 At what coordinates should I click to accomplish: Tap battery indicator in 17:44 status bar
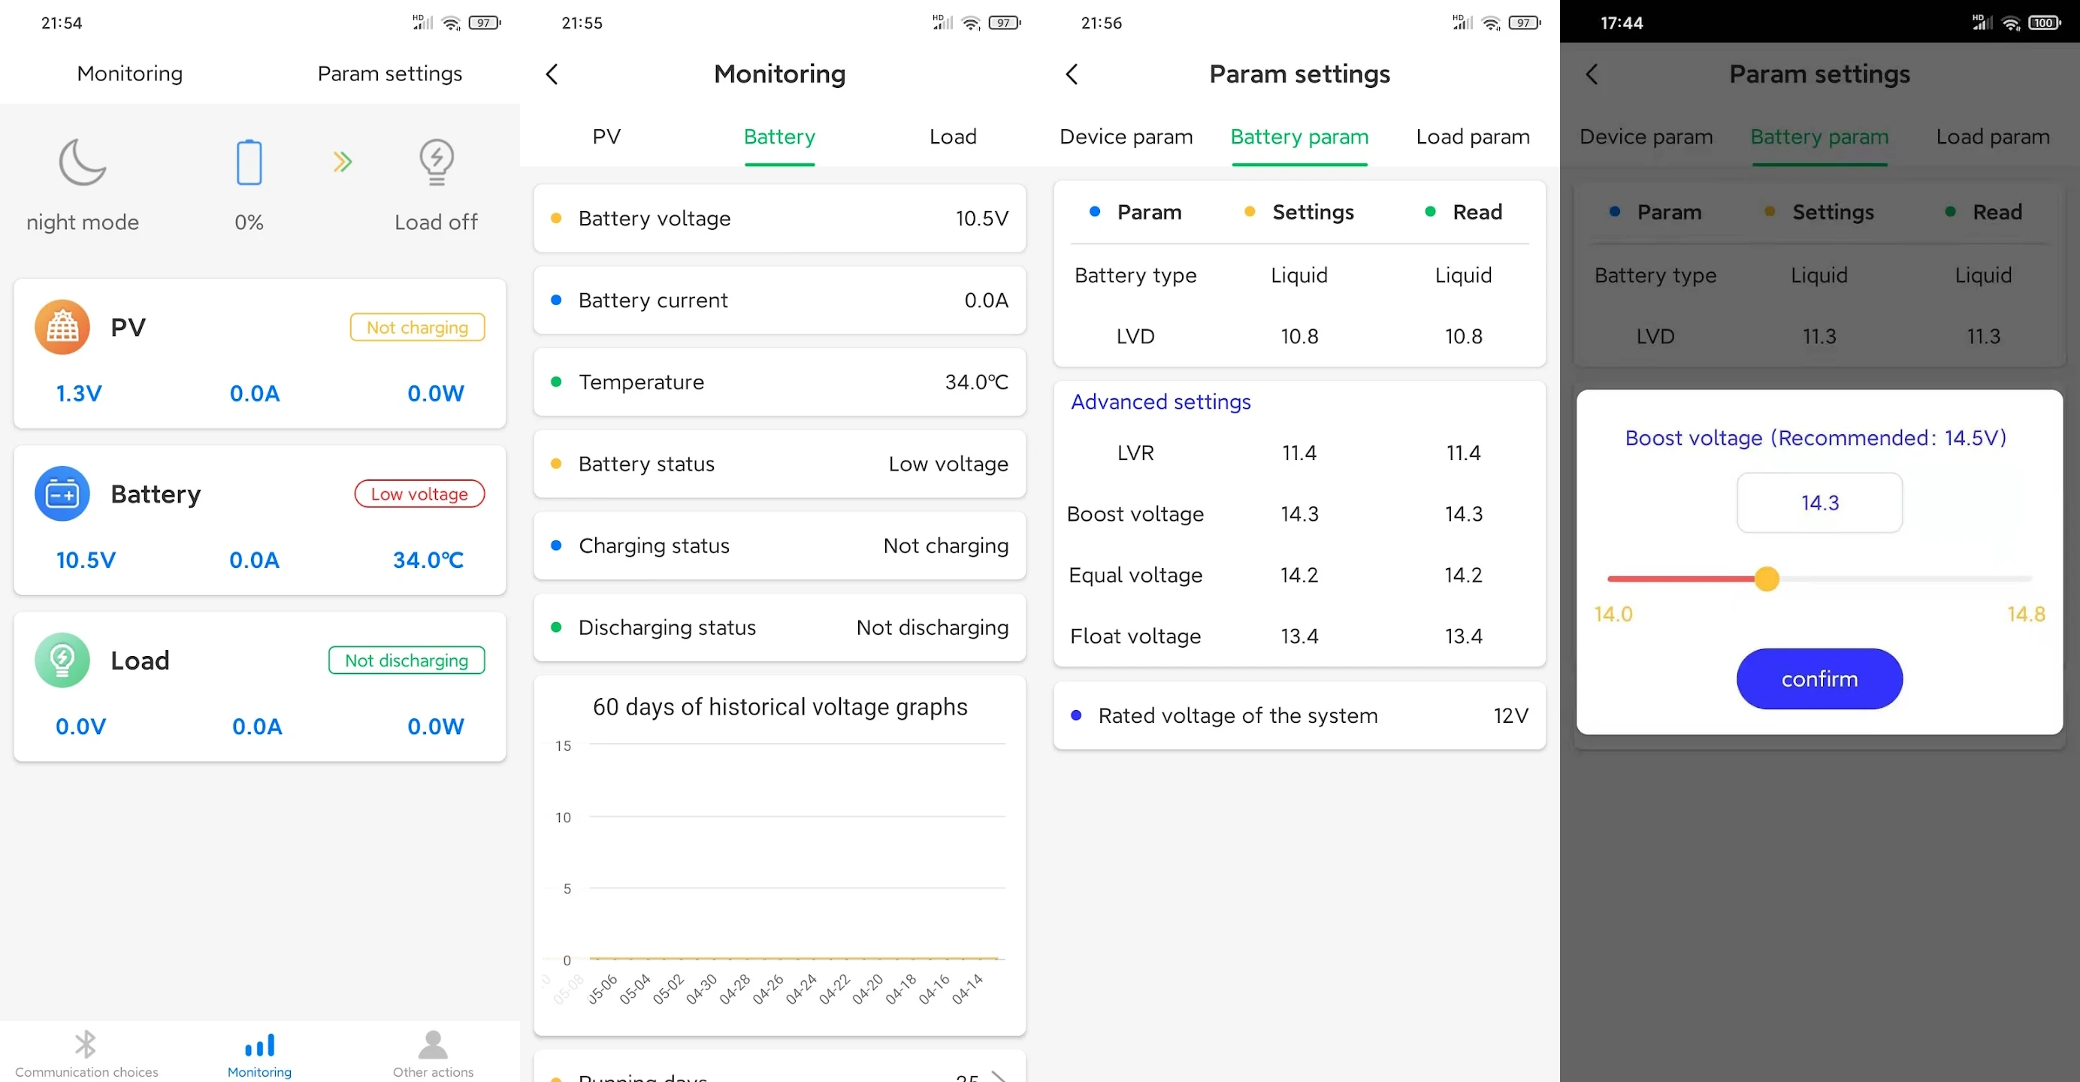pos(2045,23)
